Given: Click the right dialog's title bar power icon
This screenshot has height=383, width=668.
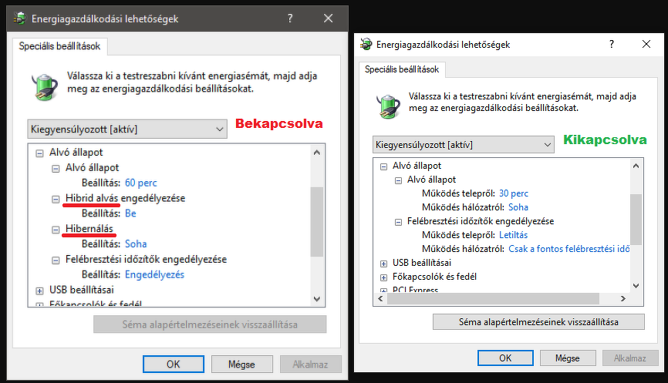Looking at the screenshot, I should [366, 45].
